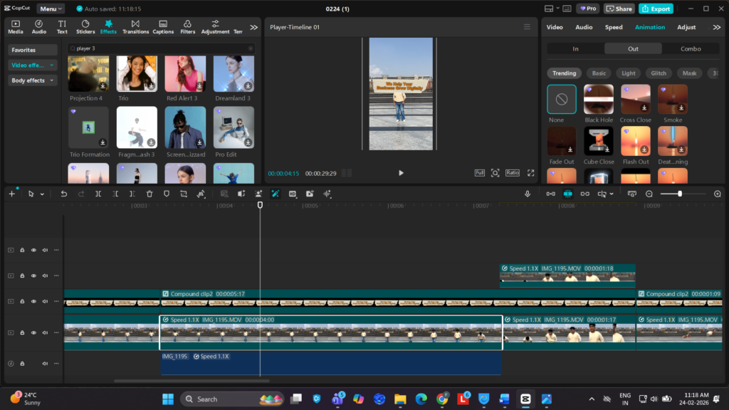This screenshot has width=729, height=410.
Task: Click the Share button
Action: [619, 9]
